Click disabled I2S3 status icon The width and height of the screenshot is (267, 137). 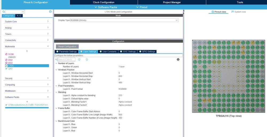pos(6,63)
